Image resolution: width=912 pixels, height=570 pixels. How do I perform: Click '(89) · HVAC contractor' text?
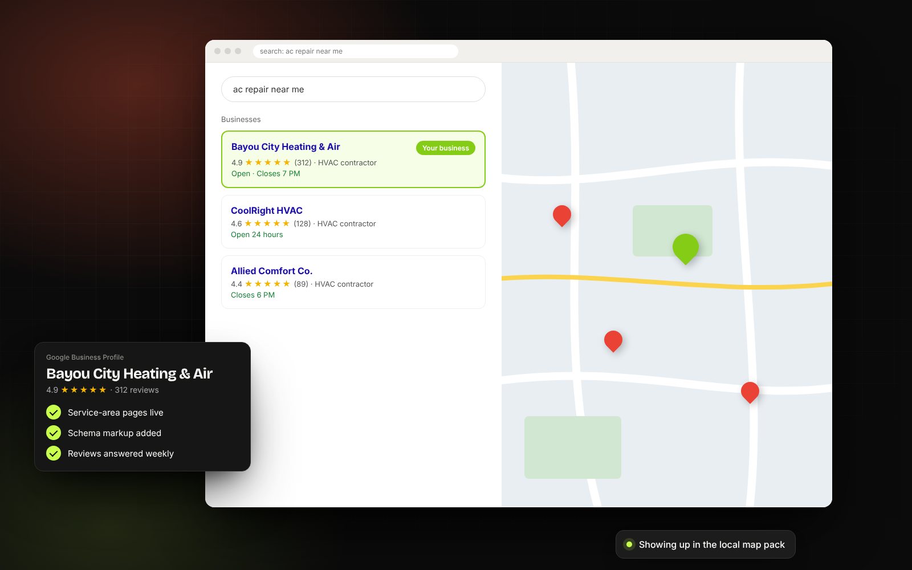(x=333, y=284)
